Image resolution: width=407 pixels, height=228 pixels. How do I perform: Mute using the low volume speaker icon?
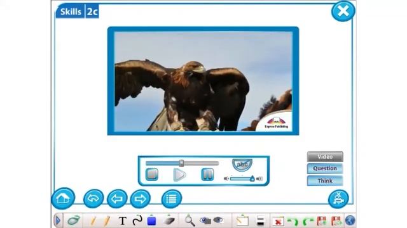click(226, 179)
